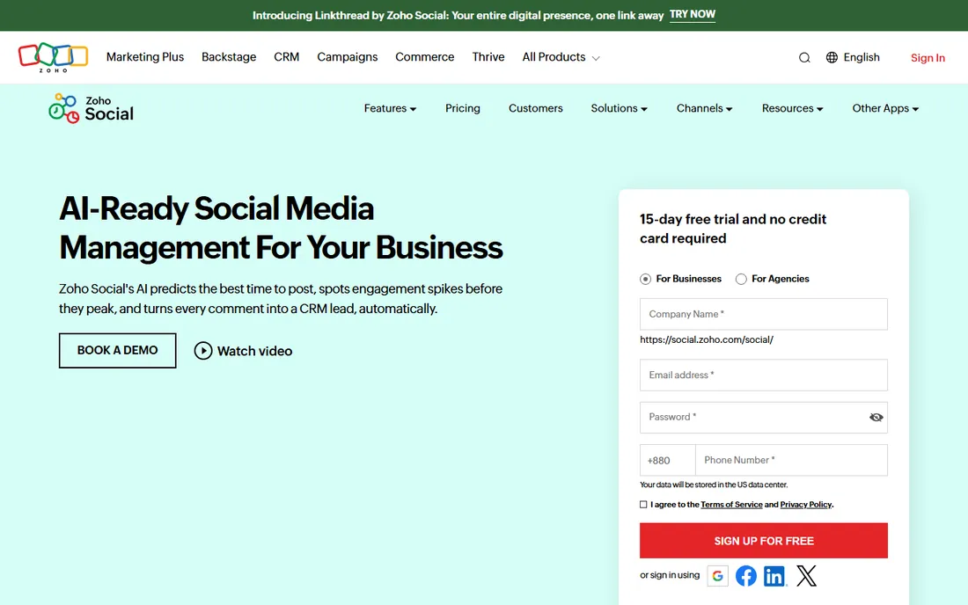Focus the Password field
Viewport: 968px width, 605px height.
point(764,418)
